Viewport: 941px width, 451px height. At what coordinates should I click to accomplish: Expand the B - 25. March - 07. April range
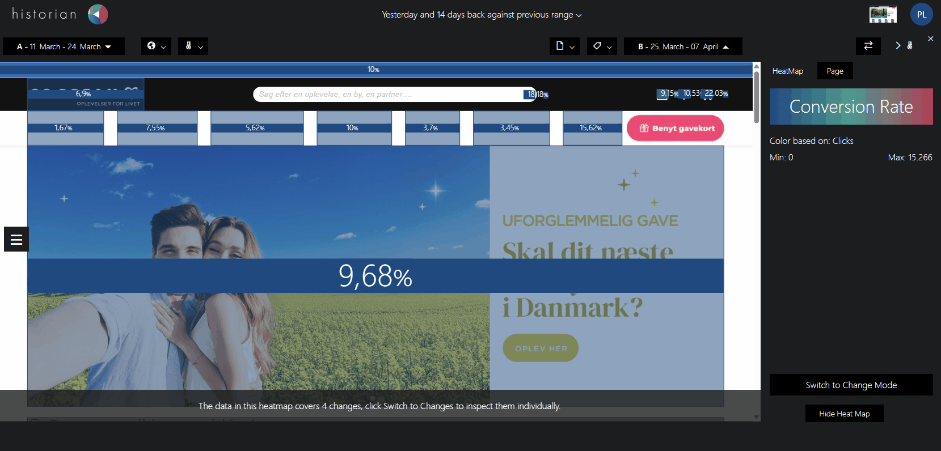pyautogui.click(x=682, y=46)
